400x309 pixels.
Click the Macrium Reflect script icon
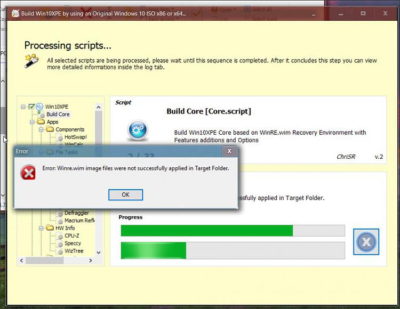click(60, 221)
